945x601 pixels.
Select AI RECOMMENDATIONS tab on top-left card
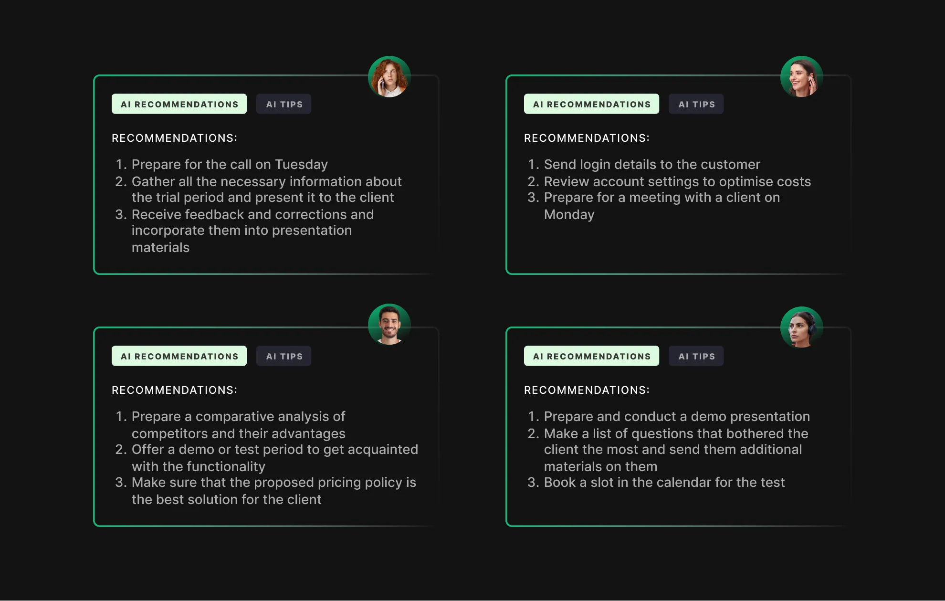click(179, 104)
